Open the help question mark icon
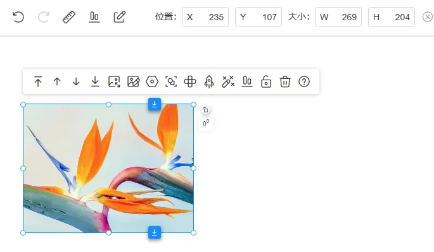Screen dimensions: 434x252 304,81
